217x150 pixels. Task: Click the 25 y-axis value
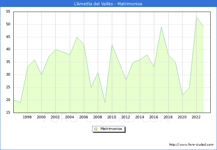coord(8,87)
